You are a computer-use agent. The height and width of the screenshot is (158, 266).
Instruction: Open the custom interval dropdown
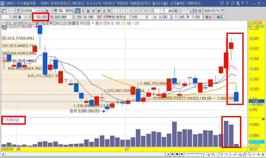(x=162, y=11)
